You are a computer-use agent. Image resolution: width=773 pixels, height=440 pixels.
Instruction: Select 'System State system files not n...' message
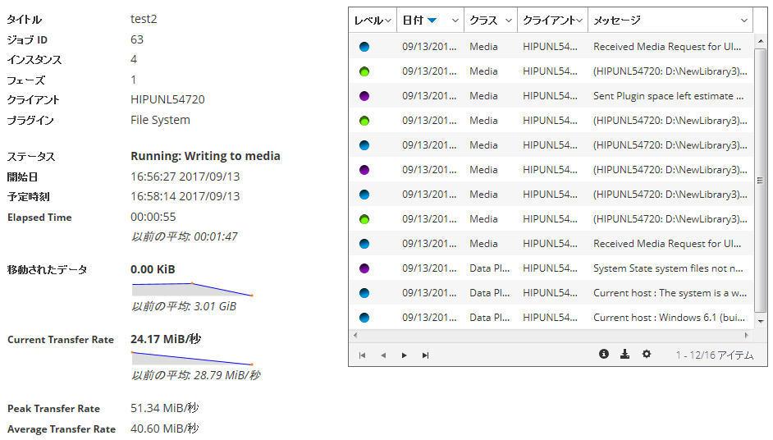coord(668,268)
